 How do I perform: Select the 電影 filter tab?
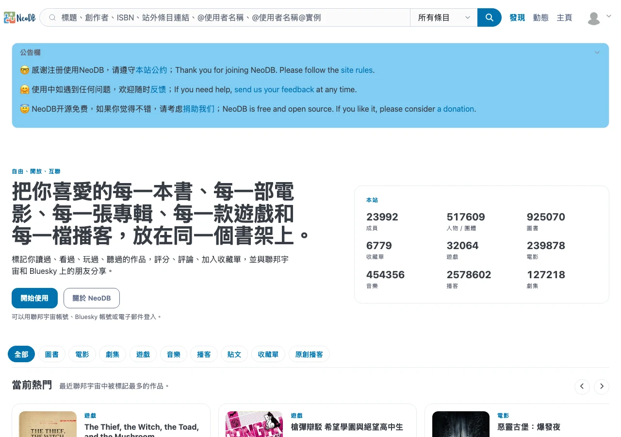point(82,354)
